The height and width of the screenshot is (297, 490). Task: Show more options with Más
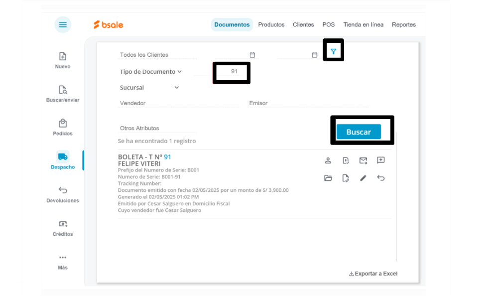coord(63,262)
